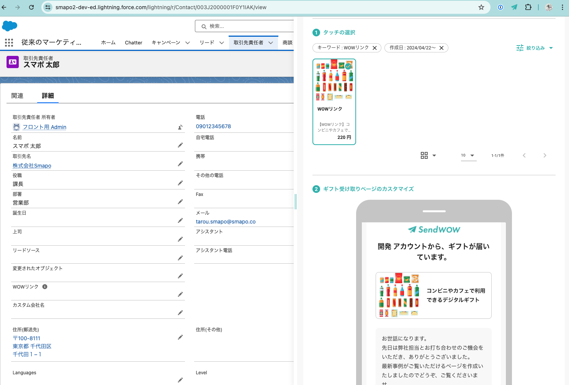569x385 pixels.
Task: Edit the カスタム会社名 field pencil icon
Action: click(180, 313)
